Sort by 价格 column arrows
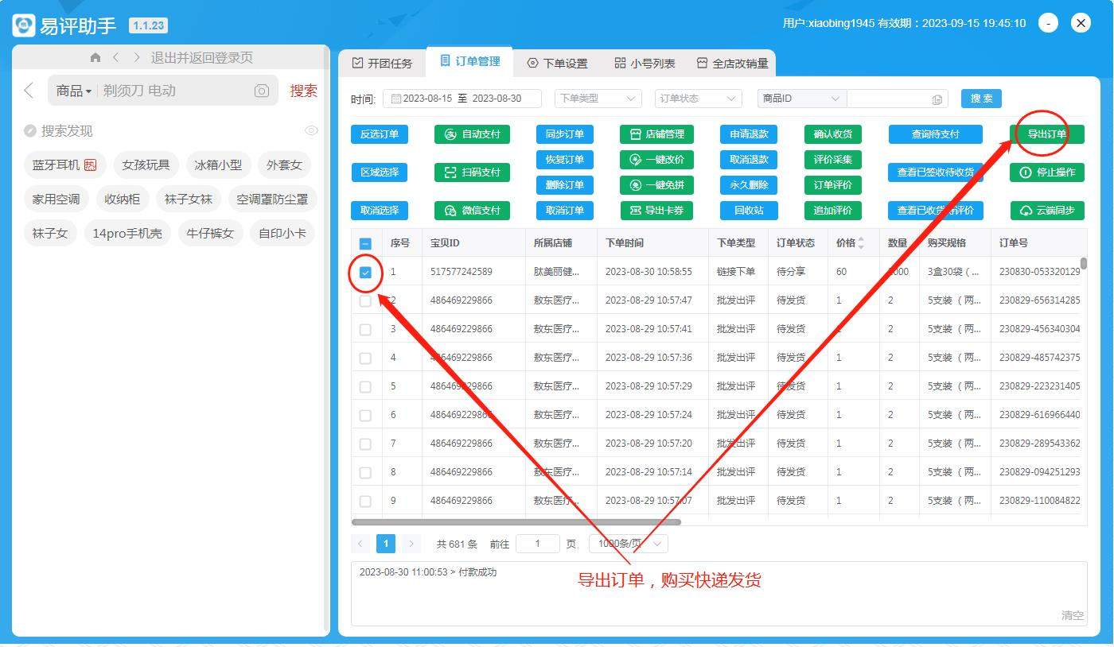The image size is (1114, 647). tap(861, 243)
